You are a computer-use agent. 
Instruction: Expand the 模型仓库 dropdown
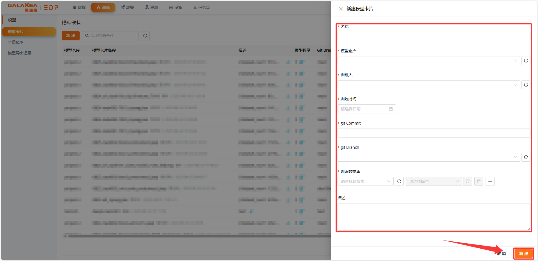tap(428, 61)
